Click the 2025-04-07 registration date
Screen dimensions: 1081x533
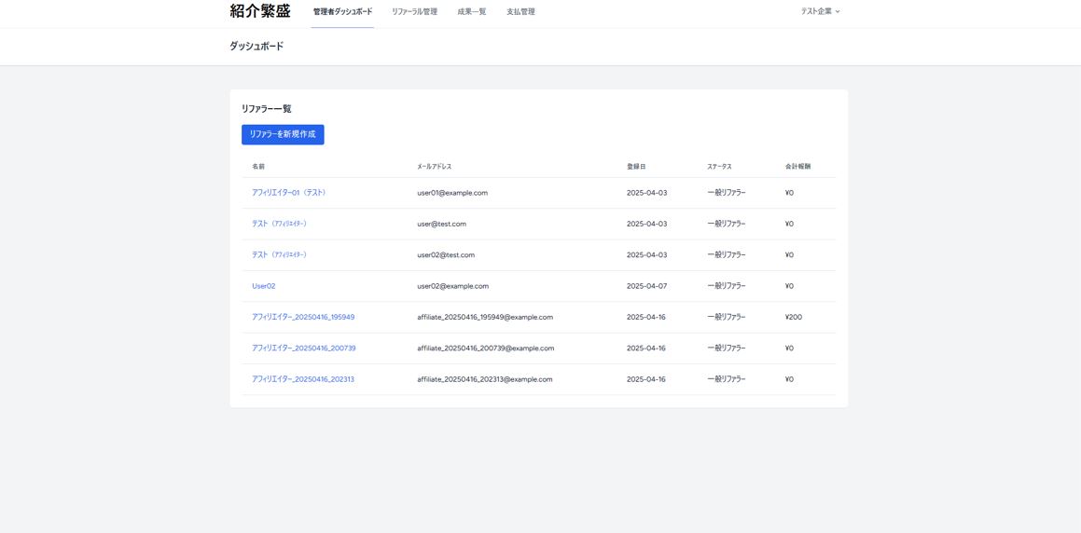coord(646,286)
